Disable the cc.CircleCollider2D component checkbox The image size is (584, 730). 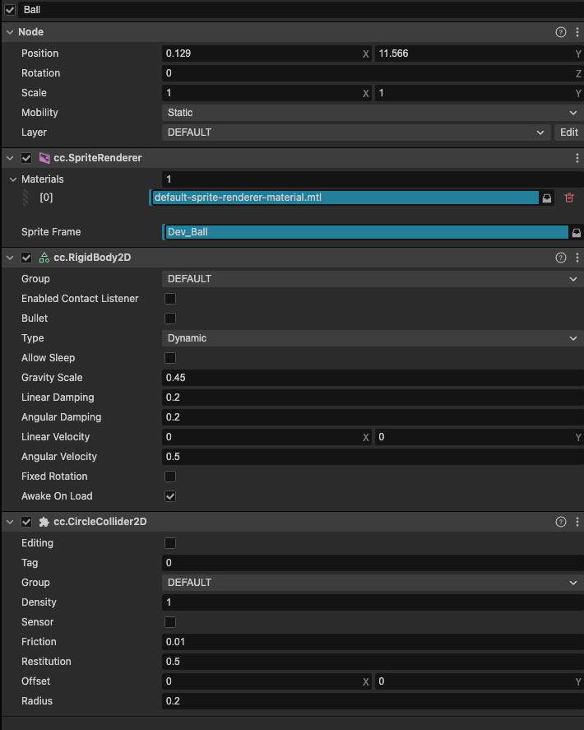[x=26, y=522]
